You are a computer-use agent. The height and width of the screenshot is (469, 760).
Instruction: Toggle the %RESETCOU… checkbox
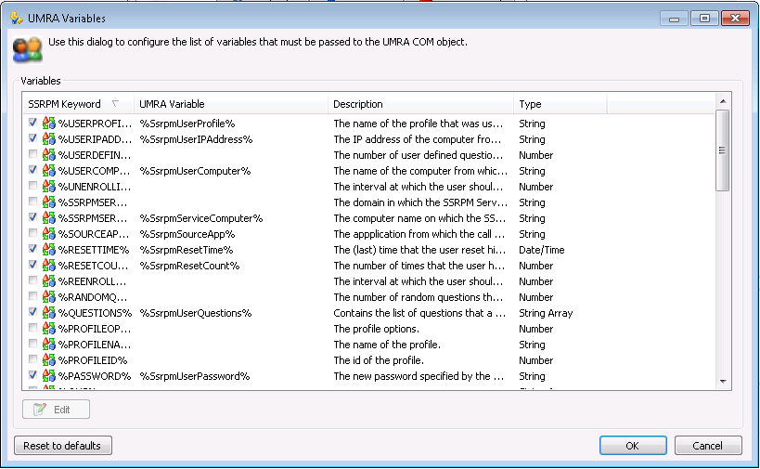point(32,265)
